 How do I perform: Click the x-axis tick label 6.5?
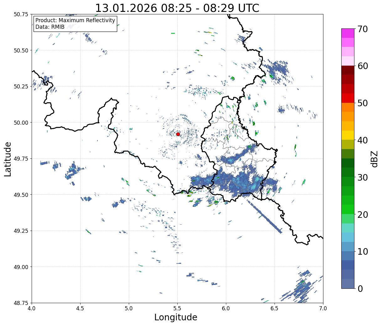coord(275,308)
